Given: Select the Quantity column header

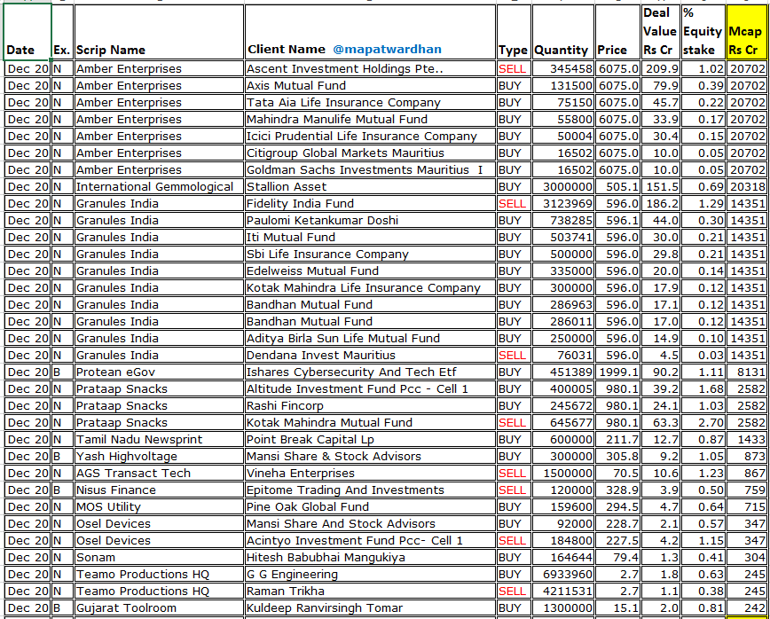Looking at the screenshot, I should tap(563, 32).
